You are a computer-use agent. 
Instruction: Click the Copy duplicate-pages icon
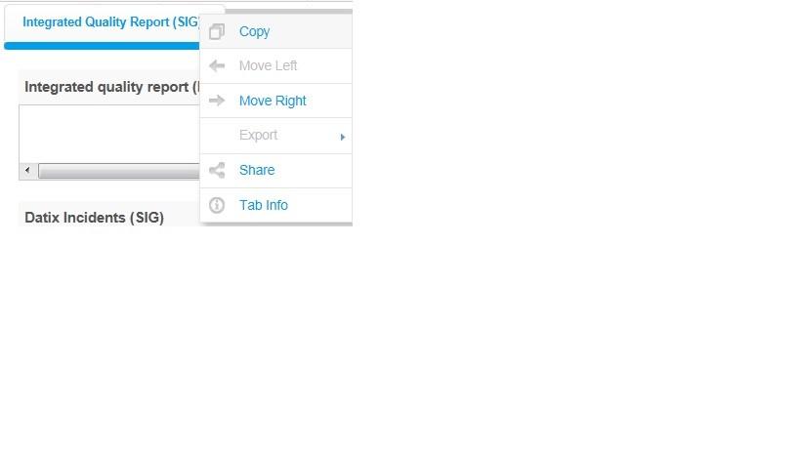[217, 31]
